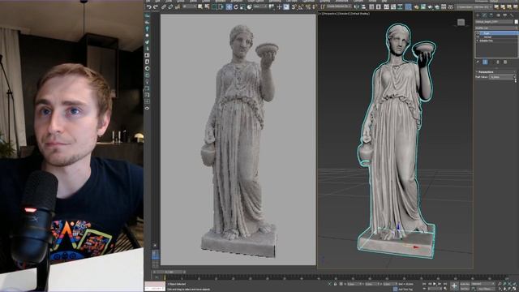519x292 pixels.
Task: Open the named selection sets dropdown
Action: pyautogui.click(x=339, y=6)
